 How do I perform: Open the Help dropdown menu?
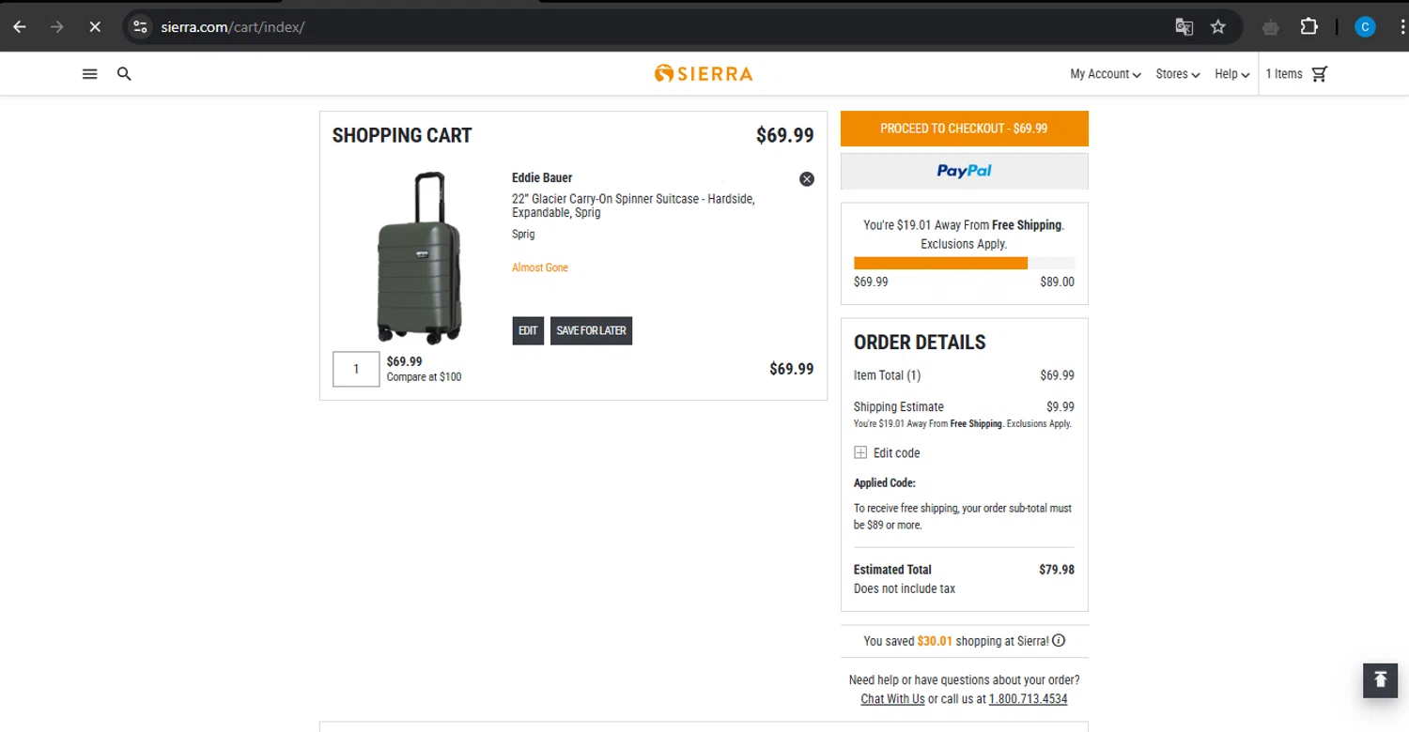coord(1231,74)
